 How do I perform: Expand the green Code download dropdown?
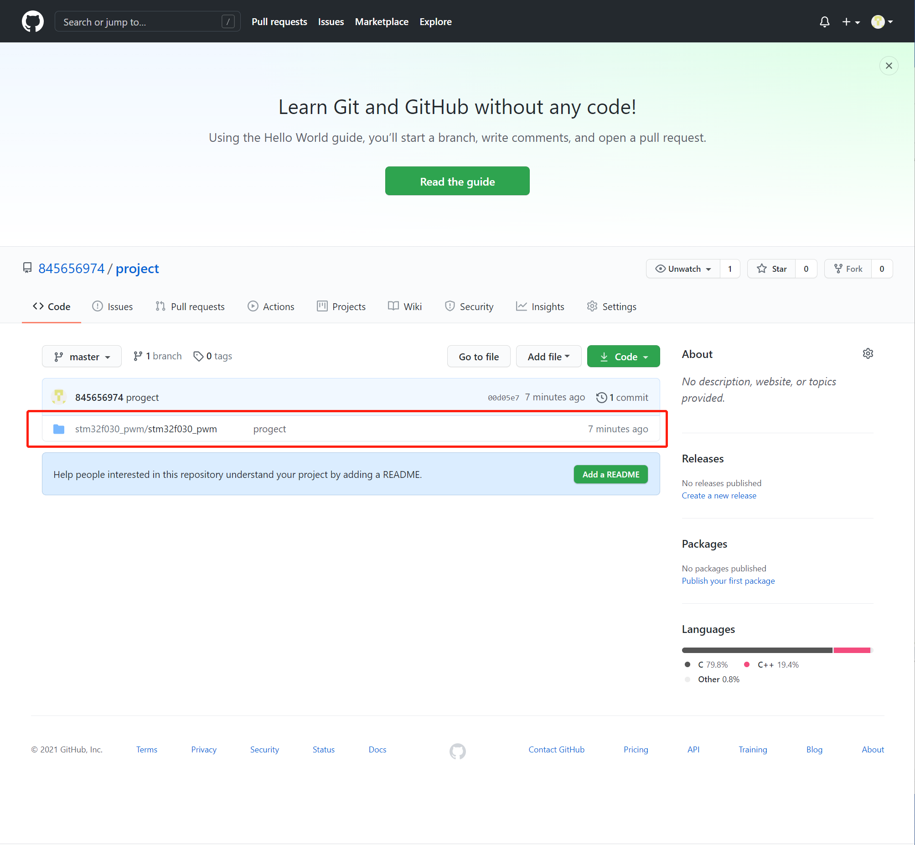(x=623, y=357)
